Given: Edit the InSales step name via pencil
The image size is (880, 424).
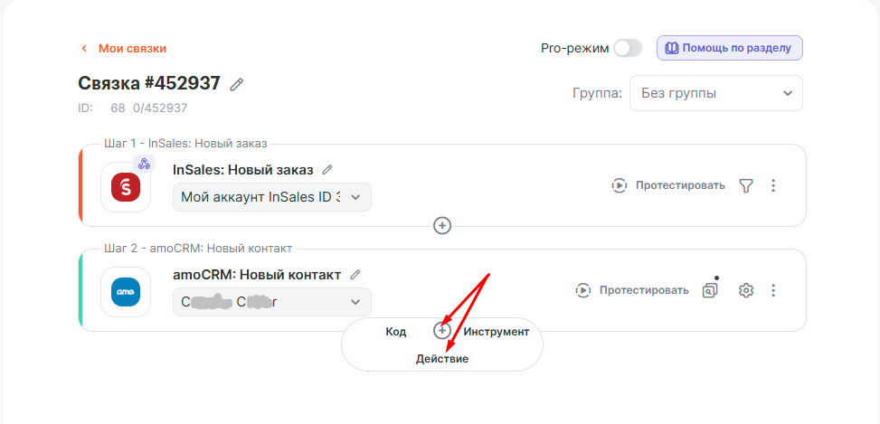Looking at the screenshot, I should point(327,170).
